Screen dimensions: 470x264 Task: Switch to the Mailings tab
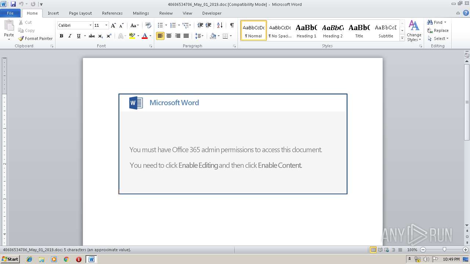pyautogui.click(x=141, y=13)
